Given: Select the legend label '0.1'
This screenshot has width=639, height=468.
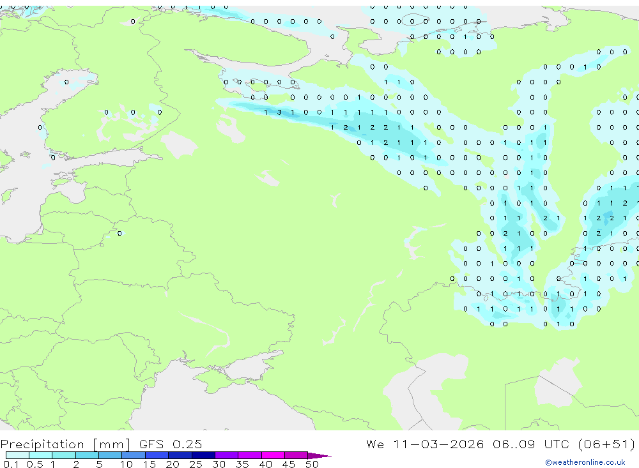Looking at the screenshot, I should 11,464.
